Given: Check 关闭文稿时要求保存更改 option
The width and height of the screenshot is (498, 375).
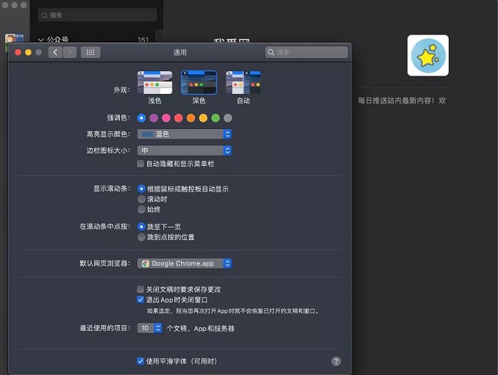Looking at the screenshot, I should click(x=141, y=289).
